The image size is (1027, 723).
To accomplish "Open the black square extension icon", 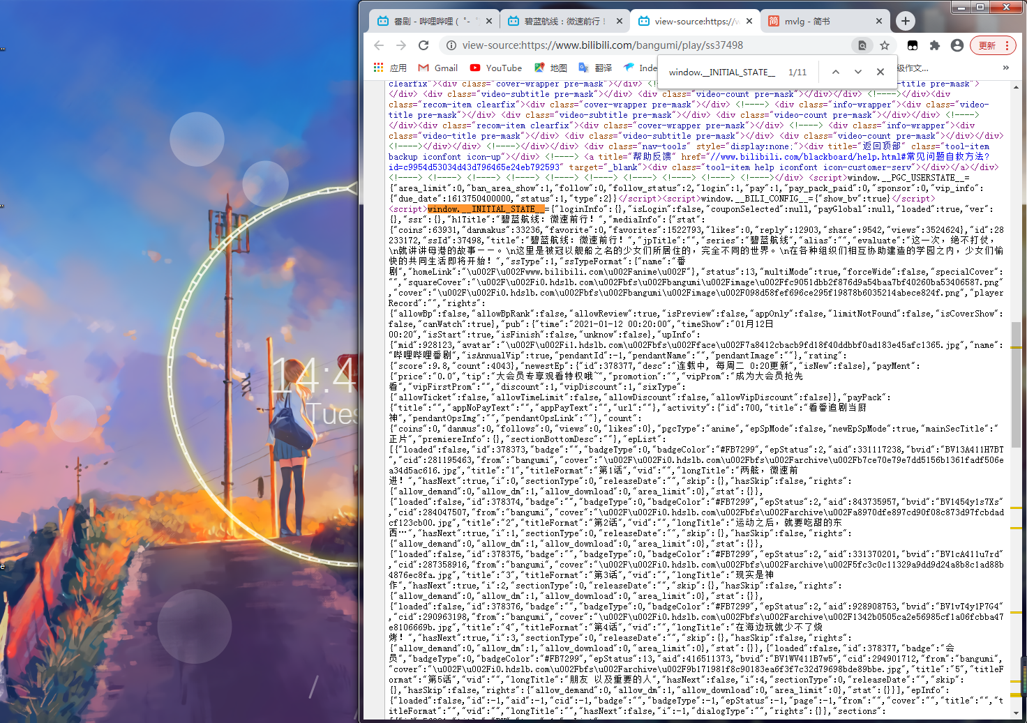I will click(x=913, y=45).
